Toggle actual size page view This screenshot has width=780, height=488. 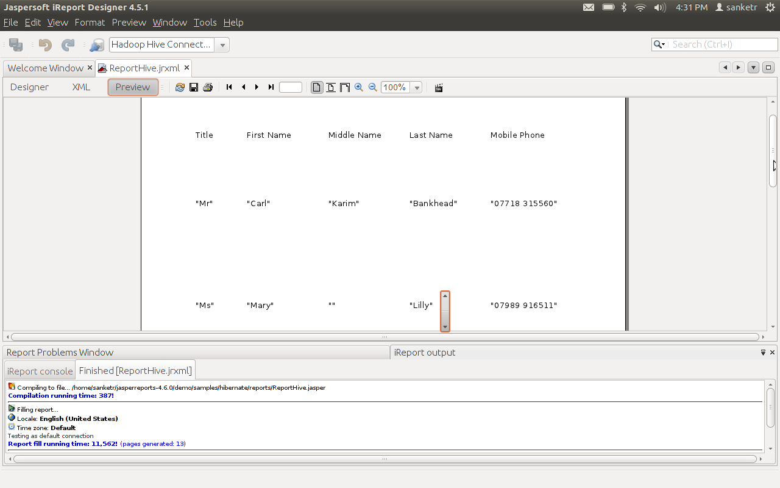pos(316,87)
